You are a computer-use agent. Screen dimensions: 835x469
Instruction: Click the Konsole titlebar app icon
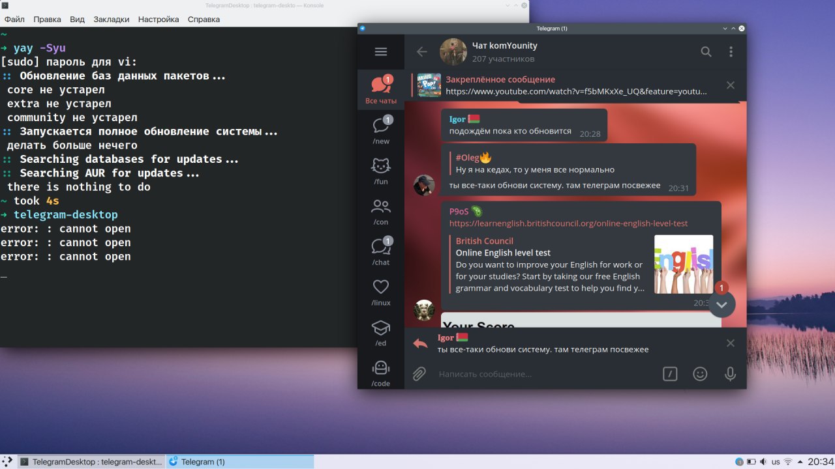[x=5, y=5]
